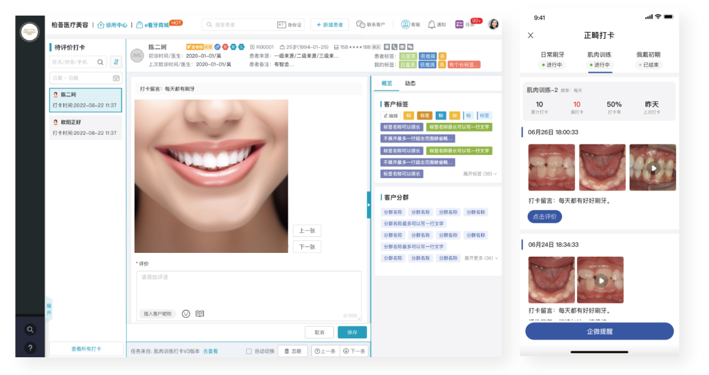The width and height of the screenshot is (709, 375).
Task: Click first 分群名称最多可以写一行文字 group chip
Action: 414,223
